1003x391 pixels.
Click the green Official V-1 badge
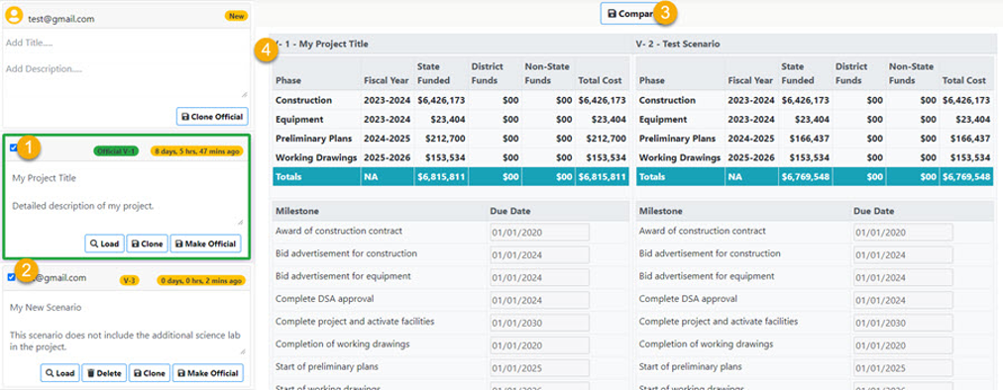pos(116,151)
